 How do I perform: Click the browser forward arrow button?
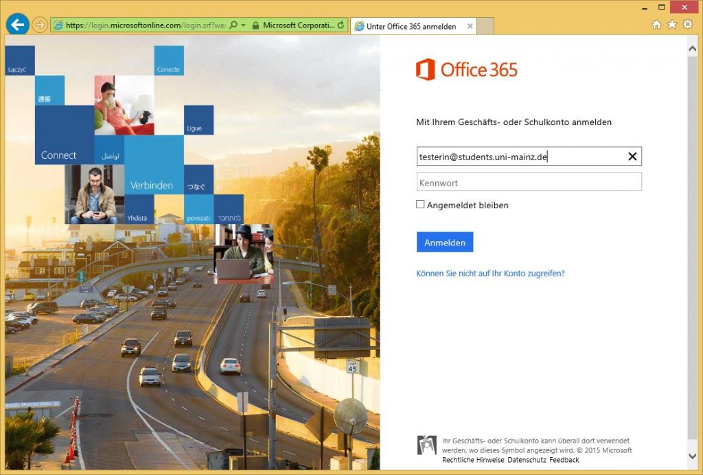(x=40, y=25)
